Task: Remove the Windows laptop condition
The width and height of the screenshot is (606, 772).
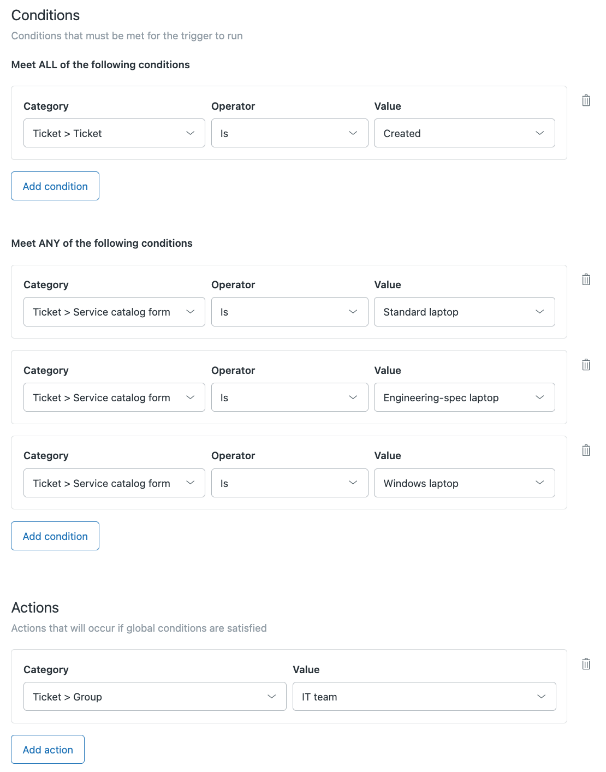Action: [x=586, y=450]
